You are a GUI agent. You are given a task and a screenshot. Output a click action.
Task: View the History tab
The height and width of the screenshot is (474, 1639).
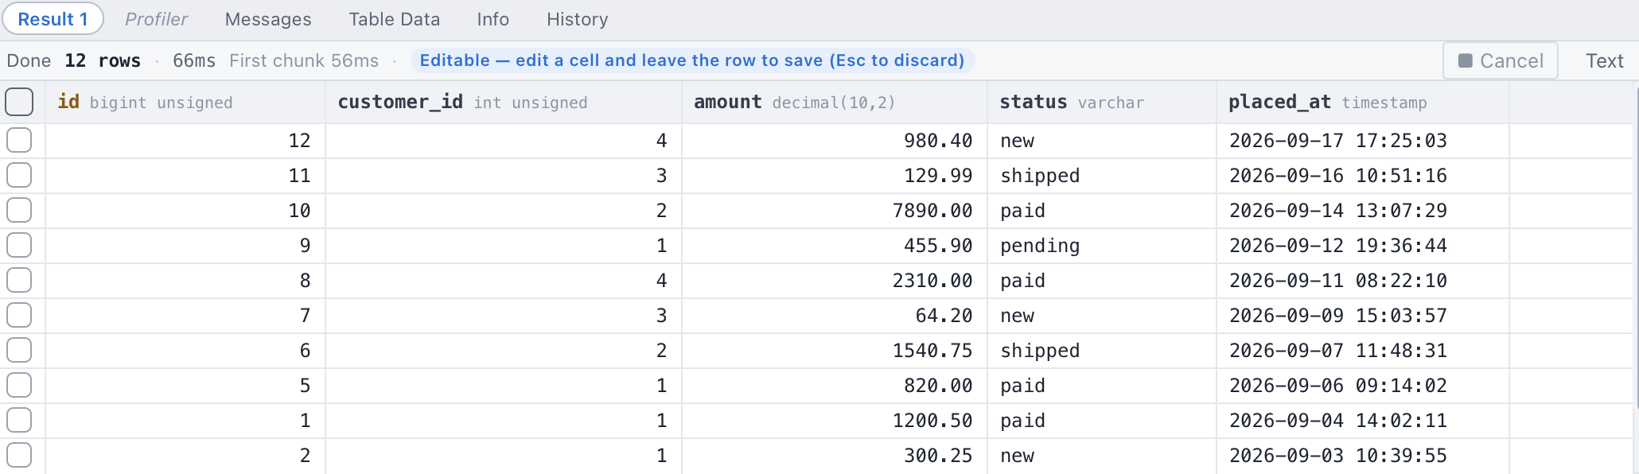577,19
